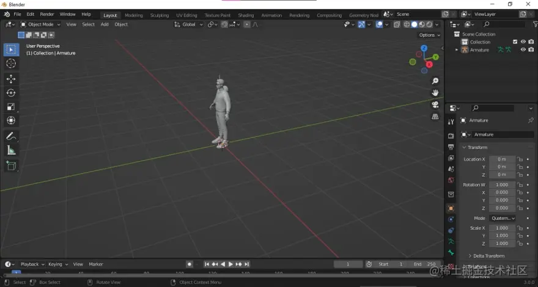Open the Active Tool settings tab icon

point(451,122)
